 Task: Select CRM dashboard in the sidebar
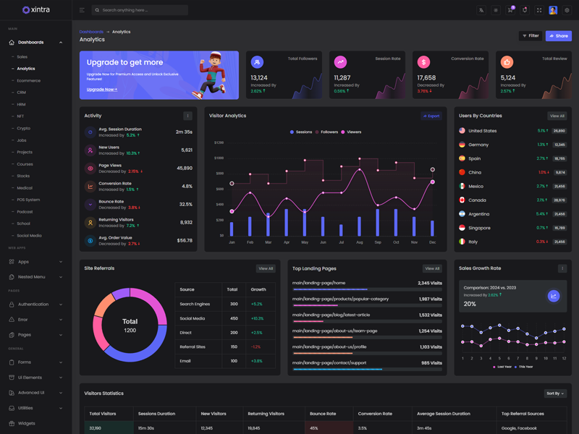[x=22, y=93]
